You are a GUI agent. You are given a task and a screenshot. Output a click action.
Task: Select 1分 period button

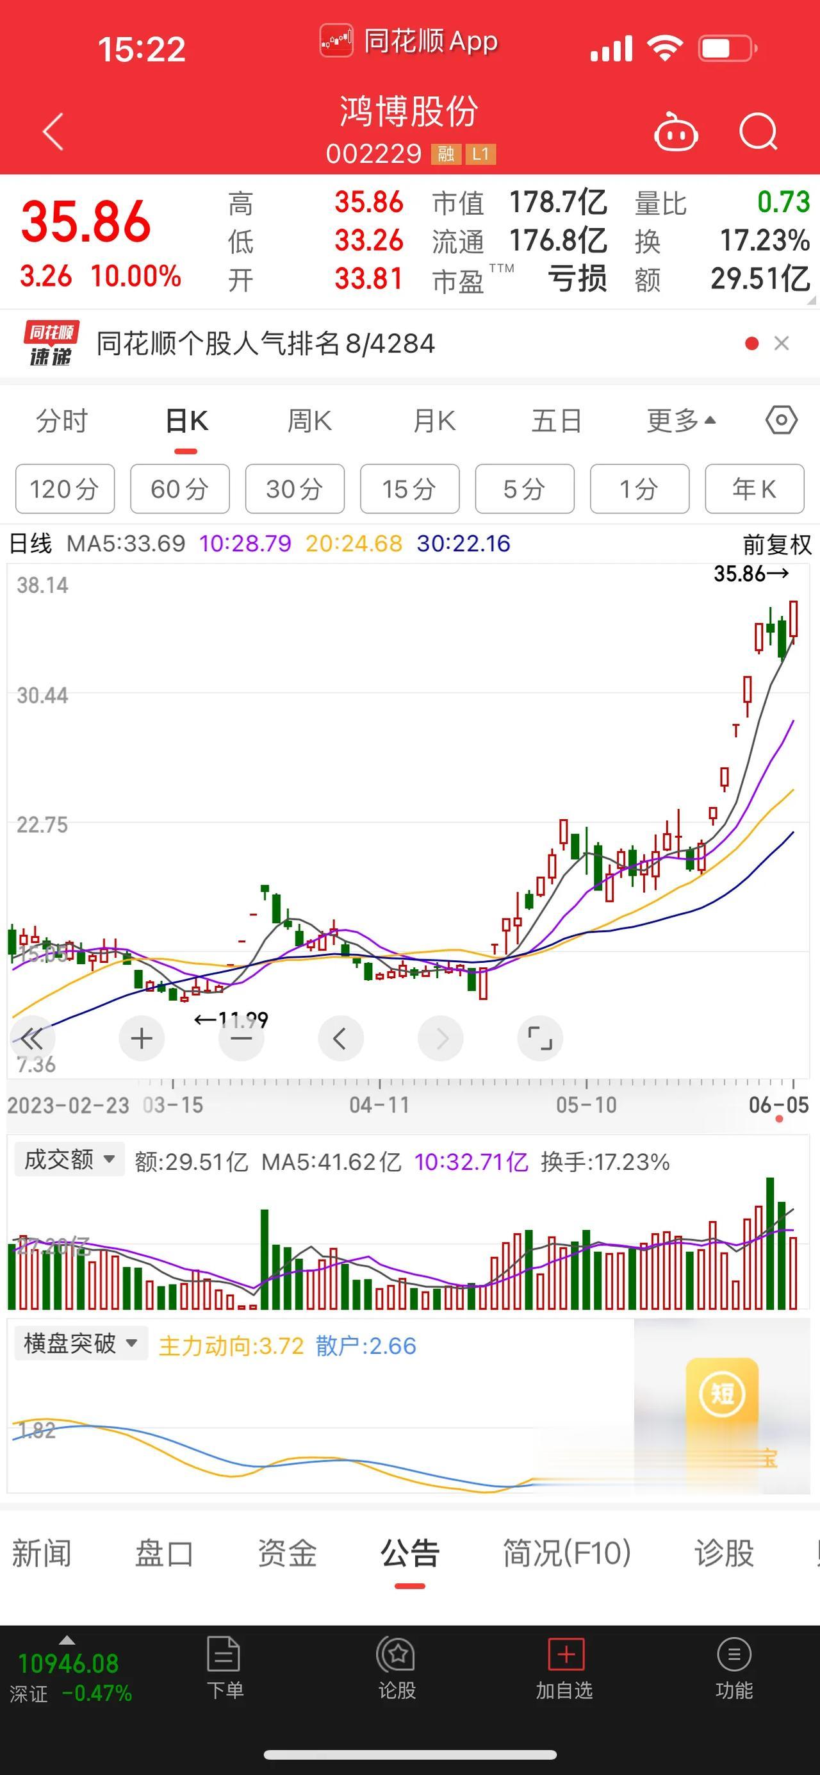(639, 488)
